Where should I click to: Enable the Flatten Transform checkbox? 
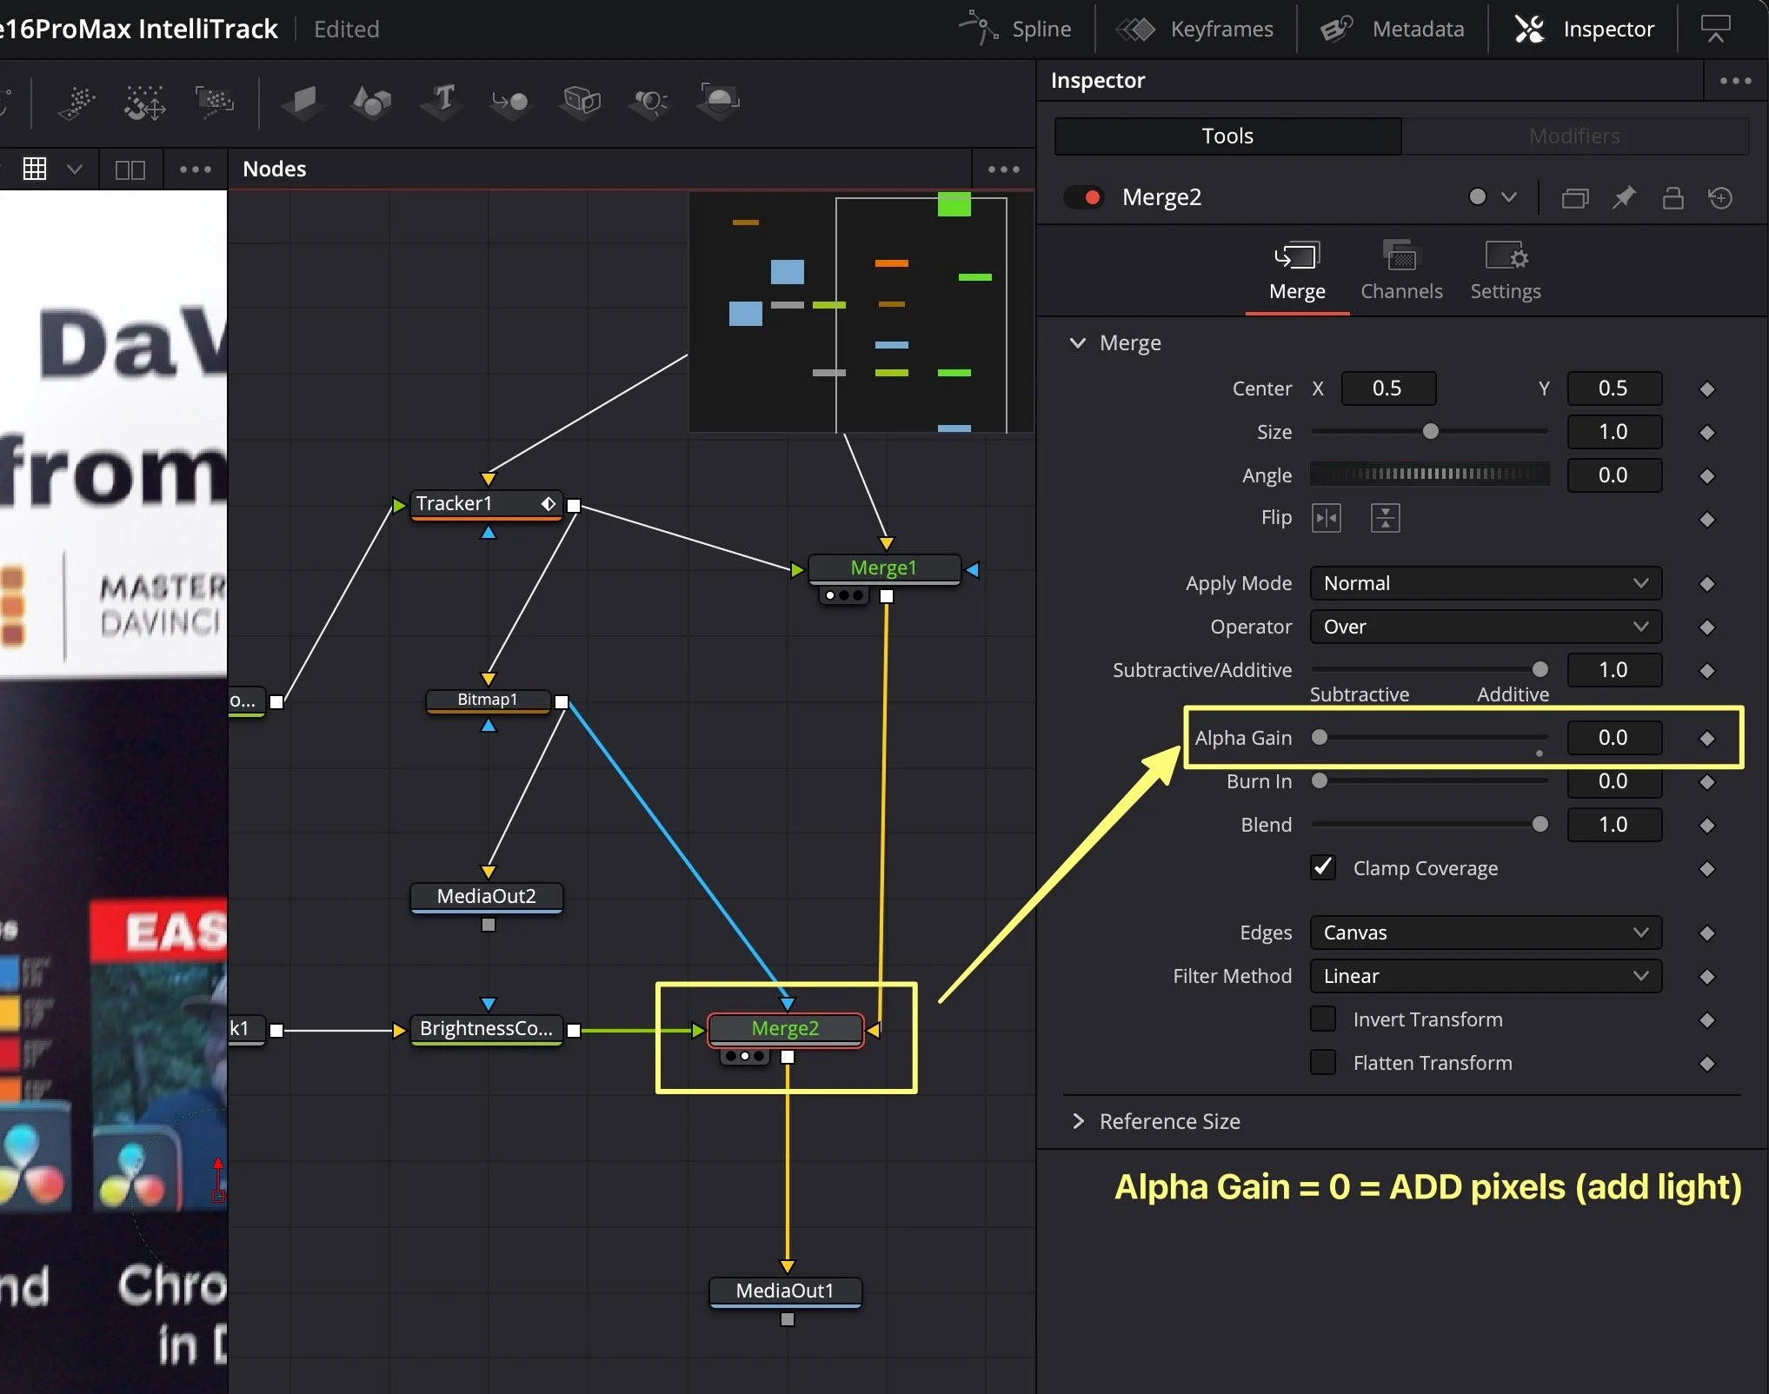pyautogui.click(x=1323, y=1062)
